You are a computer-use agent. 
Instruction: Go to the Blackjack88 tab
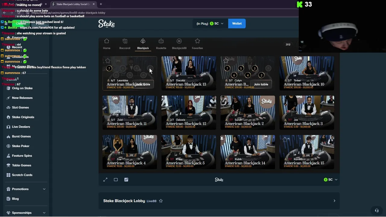click(x=179, y=44)
